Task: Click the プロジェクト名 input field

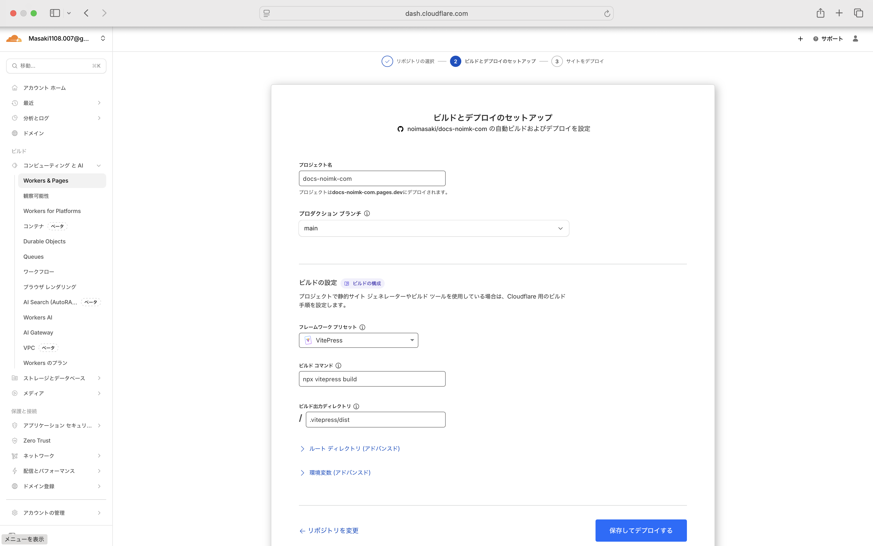Action: point(372,179)
